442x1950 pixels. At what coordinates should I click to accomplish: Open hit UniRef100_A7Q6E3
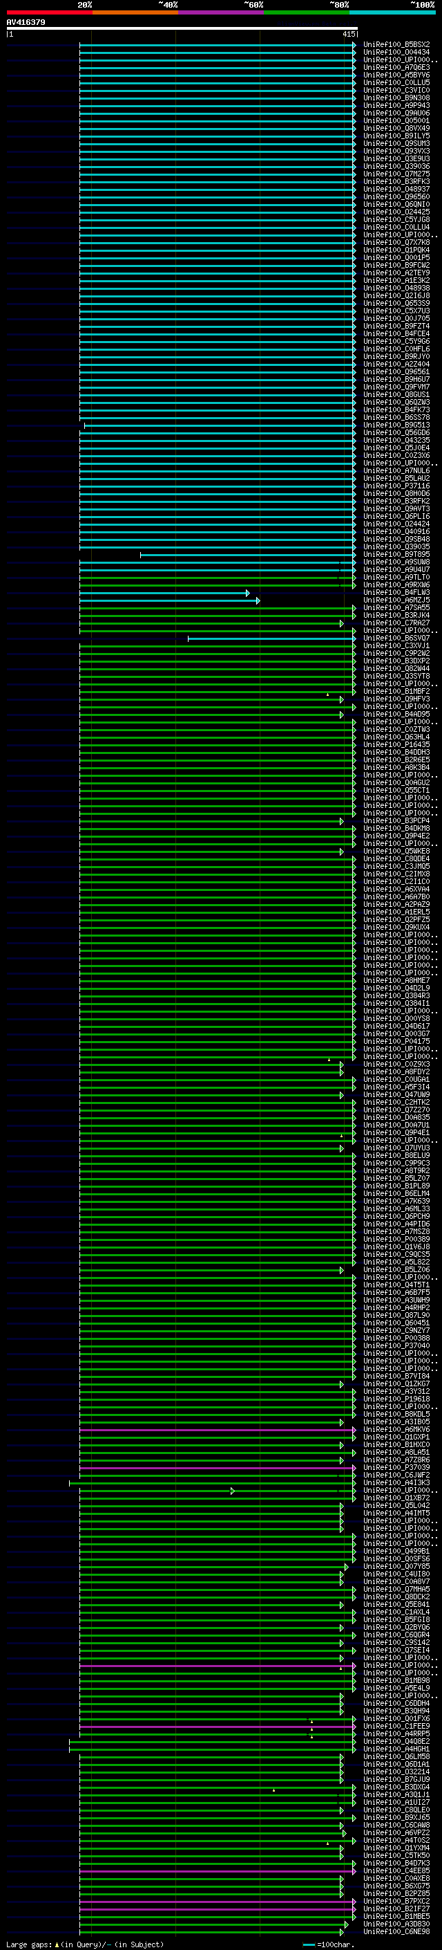pos(396,67)
